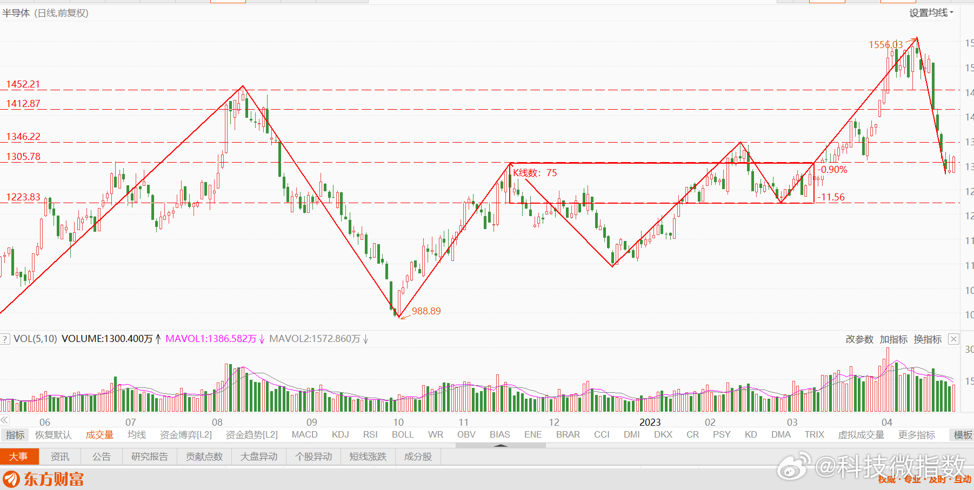The width and height of the screenshot is (974, 490).
Task: Switch to CR indicator
Action: click(692, 435)
